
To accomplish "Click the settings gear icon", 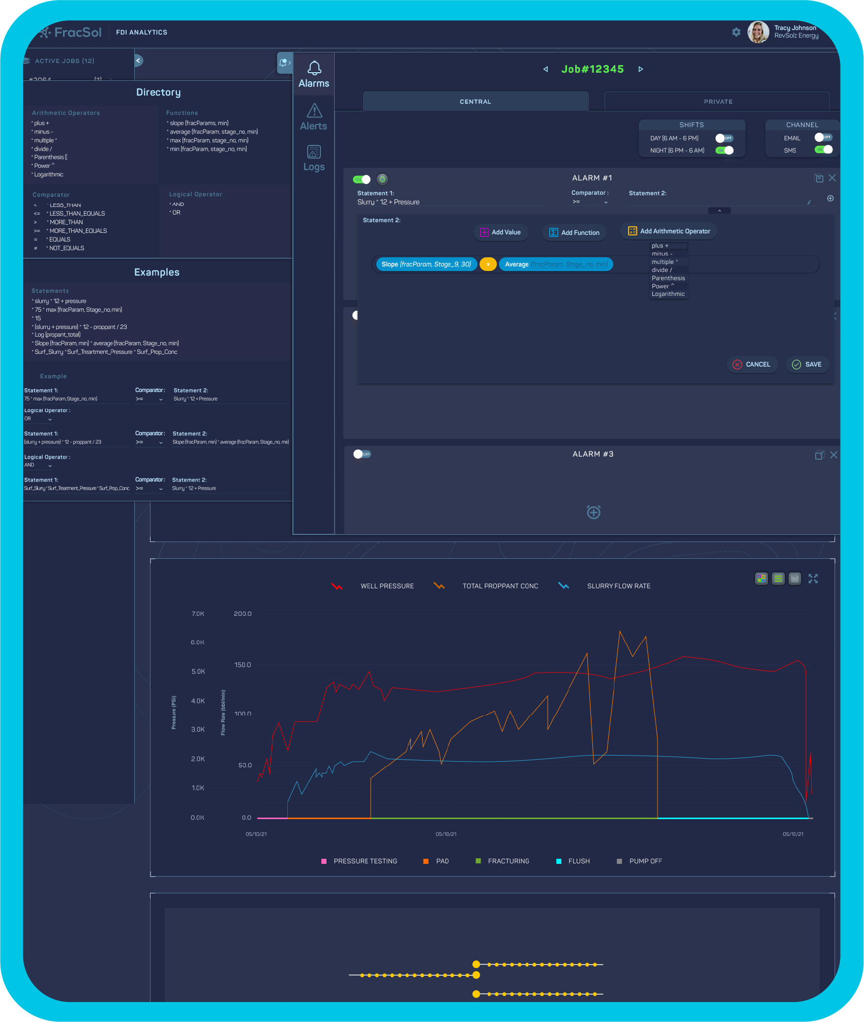I will point(736,32).
